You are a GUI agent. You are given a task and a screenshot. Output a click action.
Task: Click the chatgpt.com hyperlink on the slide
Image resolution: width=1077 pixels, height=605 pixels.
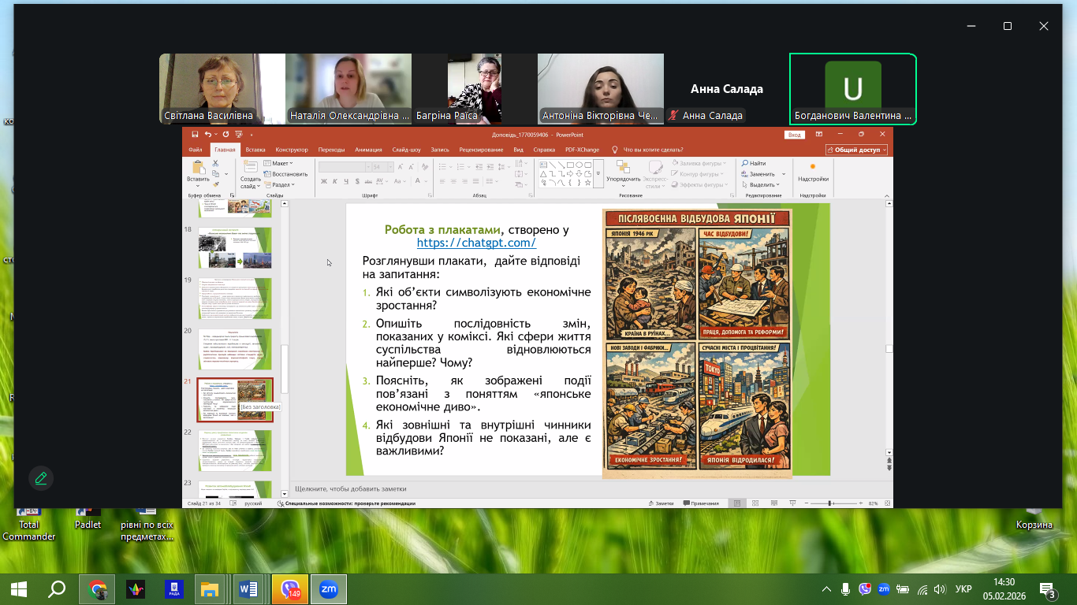[476, 243]
